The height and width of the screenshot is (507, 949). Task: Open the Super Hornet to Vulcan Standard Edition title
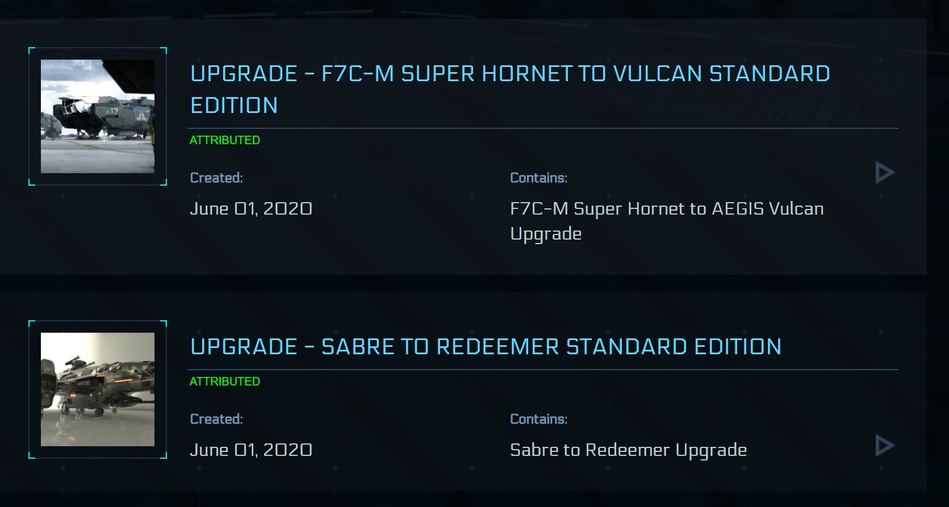(509, 74)
